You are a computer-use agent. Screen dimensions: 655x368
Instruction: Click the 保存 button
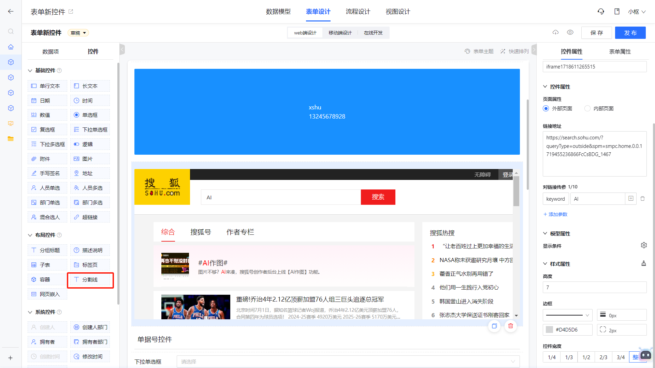(597, 33)
